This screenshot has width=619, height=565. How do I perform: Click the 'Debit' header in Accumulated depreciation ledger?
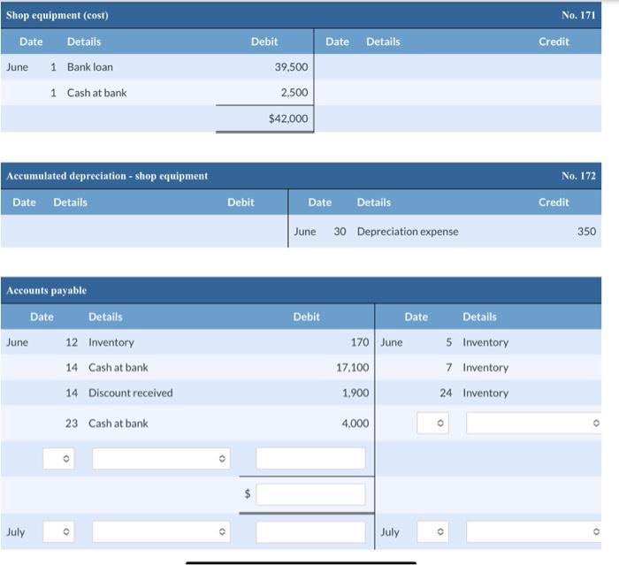[x=241, y=202]
